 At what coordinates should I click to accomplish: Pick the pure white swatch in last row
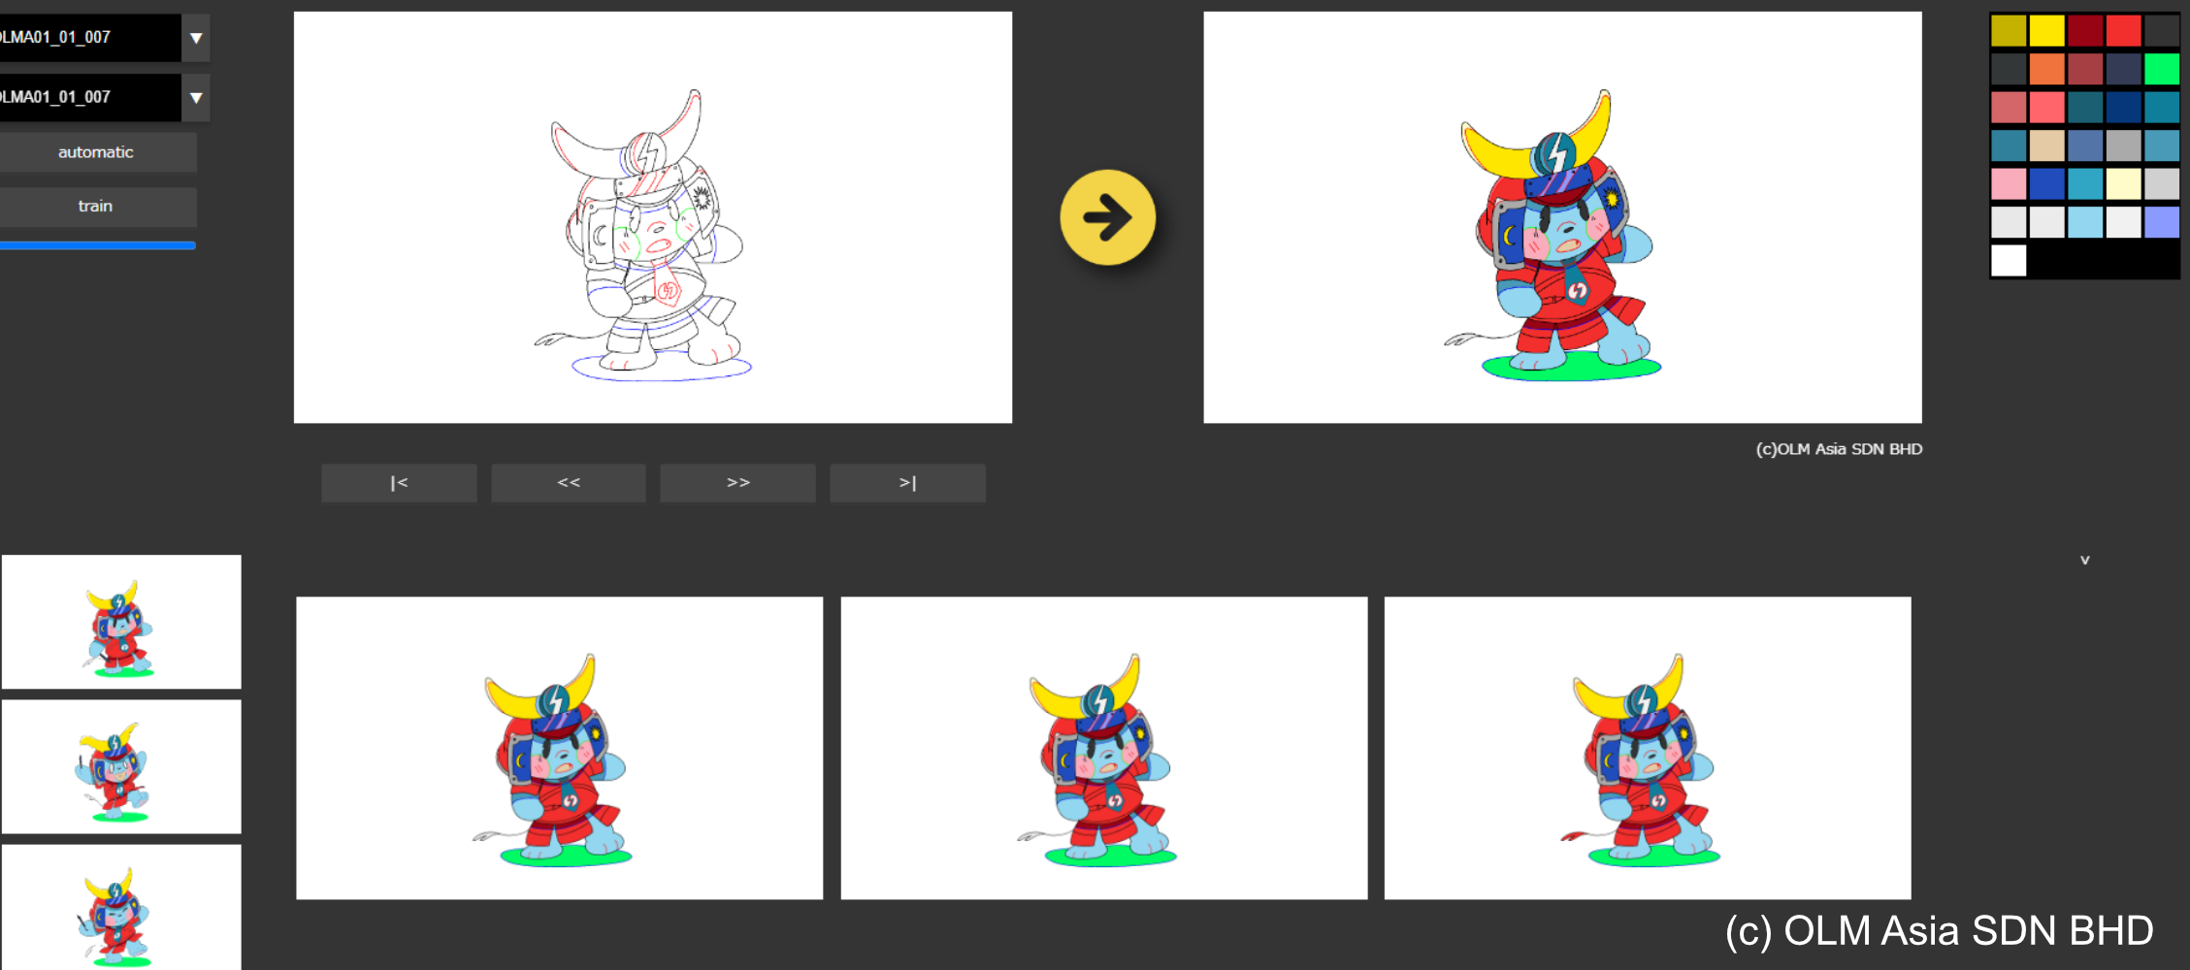point(2009,260)
